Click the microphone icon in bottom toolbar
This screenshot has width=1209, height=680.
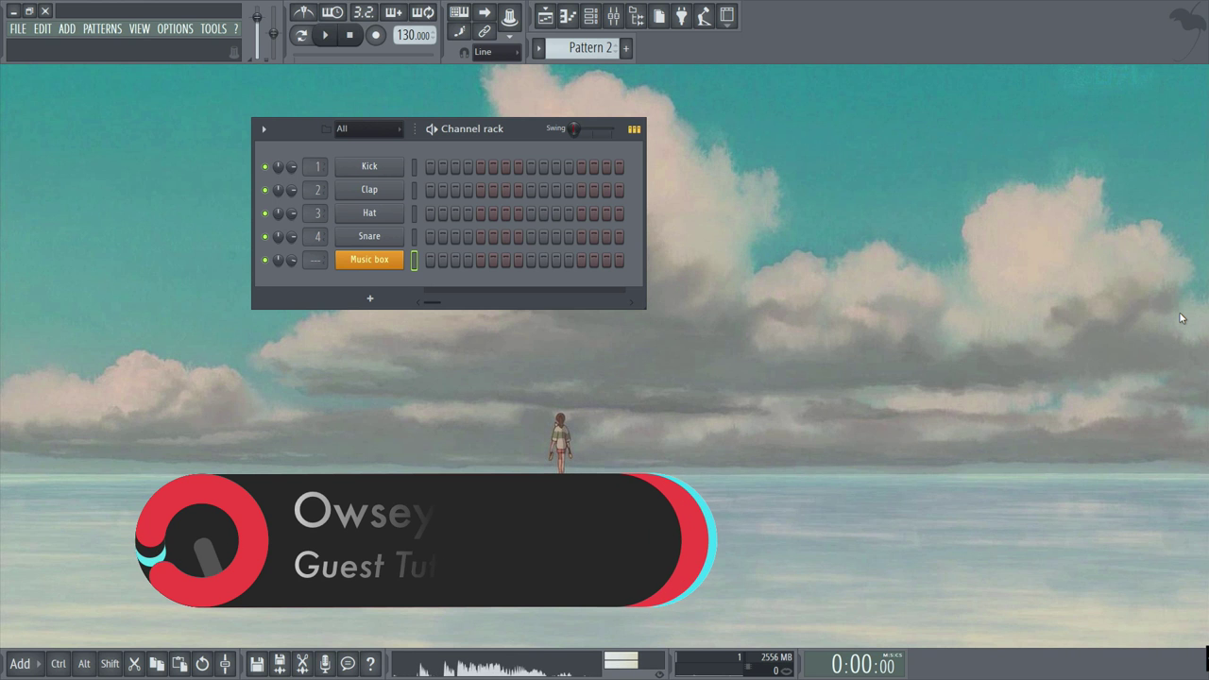(x=325, y=664)
